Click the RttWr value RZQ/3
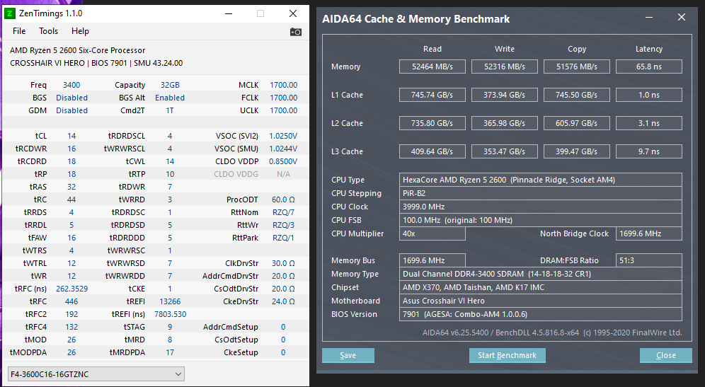Screen dimensions: 705x387 pyautogui.click(x=283, y=225)
